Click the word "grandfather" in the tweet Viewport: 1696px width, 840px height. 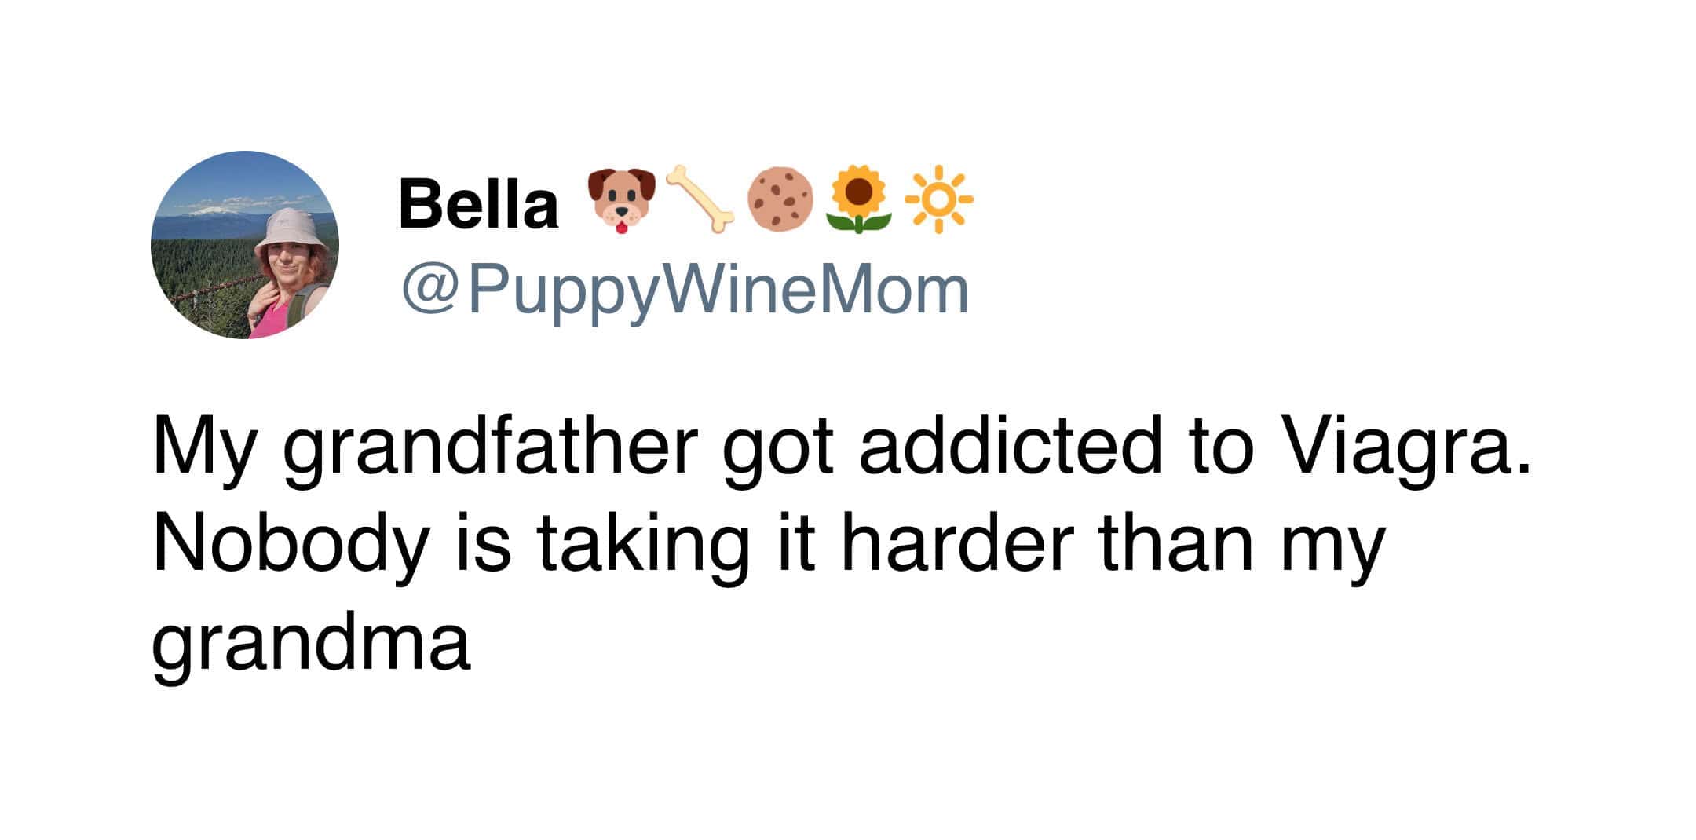coord(491,451)
